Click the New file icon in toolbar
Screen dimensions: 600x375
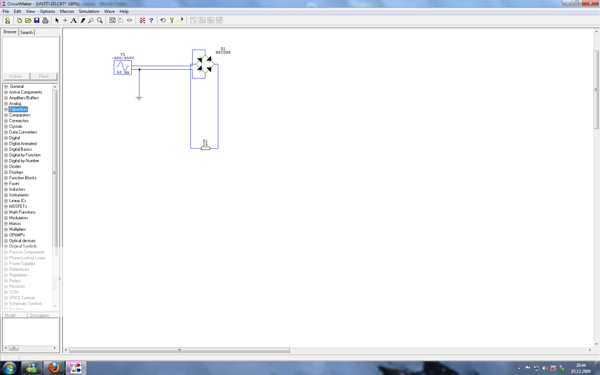[19, 21]
